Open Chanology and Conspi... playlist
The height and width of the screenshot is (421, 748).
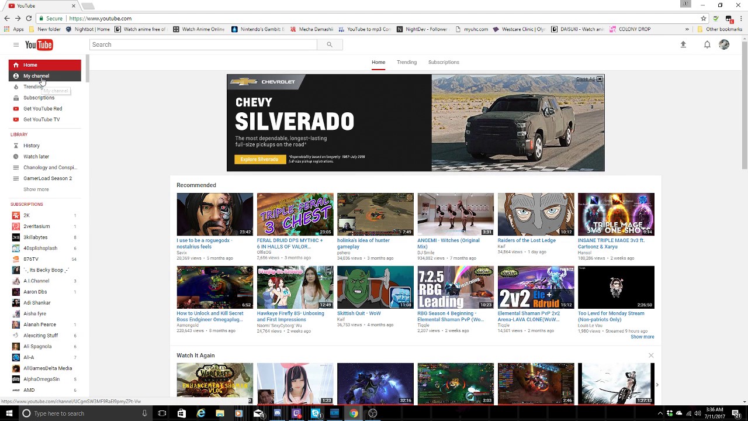pyautogui.click(x=44, y=167)
